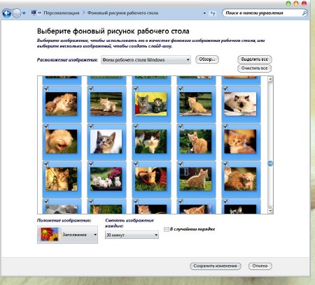Viewport: 315px width, 285px height.
Task: Expand the address bar history dropdown arrow
Action: pyautogui.click(x=204, y=13)
